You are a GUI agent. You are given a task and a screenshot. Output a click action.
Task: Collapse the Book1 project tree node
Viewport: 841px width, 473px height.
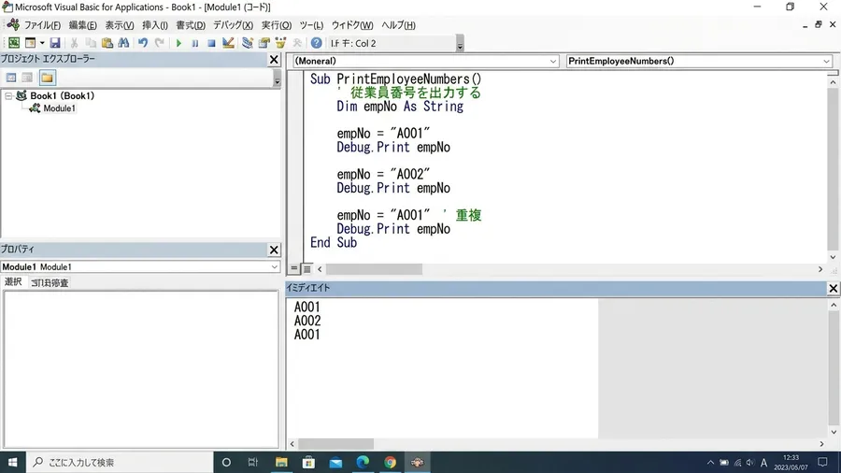[x=8, y=95]
